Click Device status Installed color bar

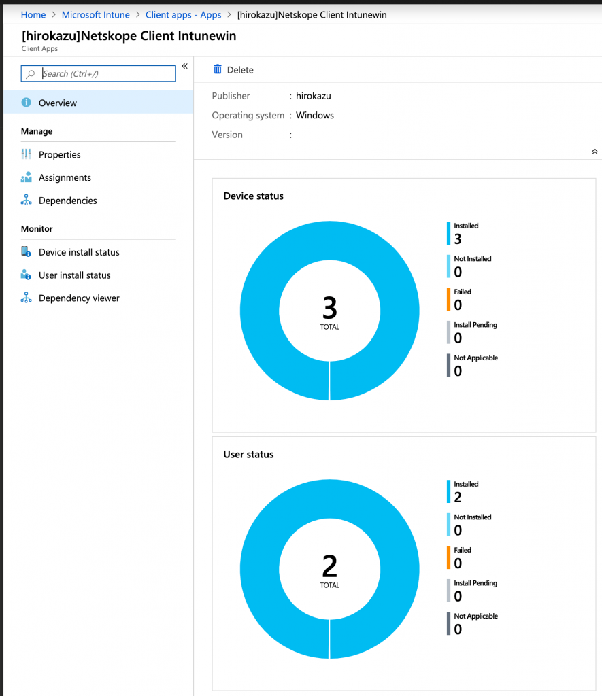tap(448, 234)
